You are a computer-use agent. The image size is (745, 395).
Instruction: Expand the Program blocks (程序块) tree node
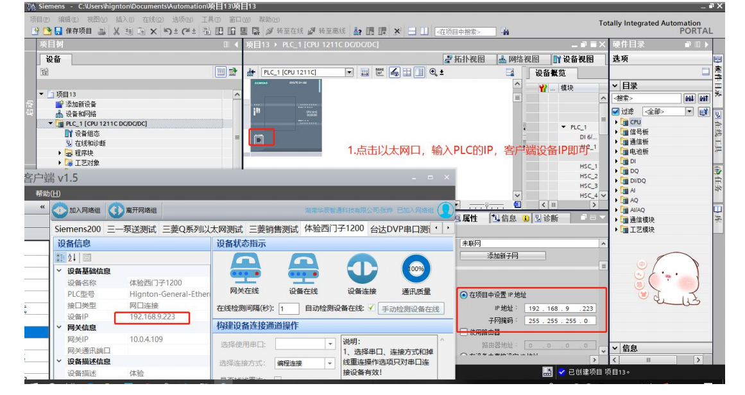pyautogui.click(x=60, y=154)
